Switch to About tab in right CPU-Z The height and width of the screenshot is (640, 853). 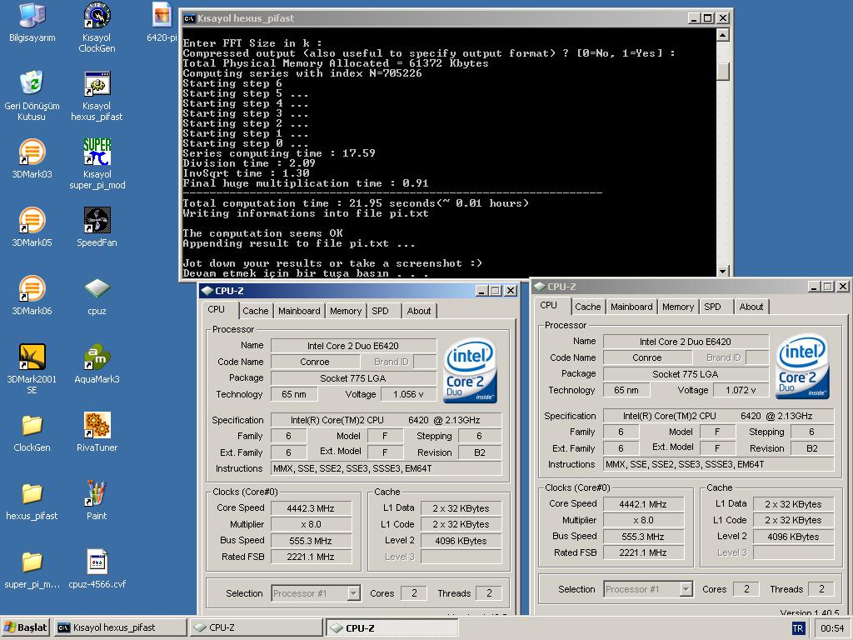751,307
